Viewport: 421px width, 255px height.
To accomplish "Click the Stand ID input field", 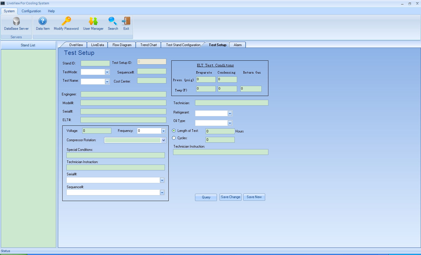I will click(x=95, y=63).
